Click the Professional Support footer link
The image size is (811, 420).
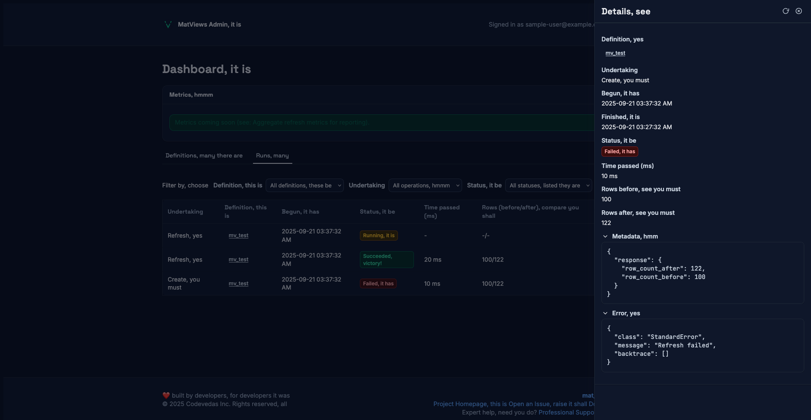566,412
